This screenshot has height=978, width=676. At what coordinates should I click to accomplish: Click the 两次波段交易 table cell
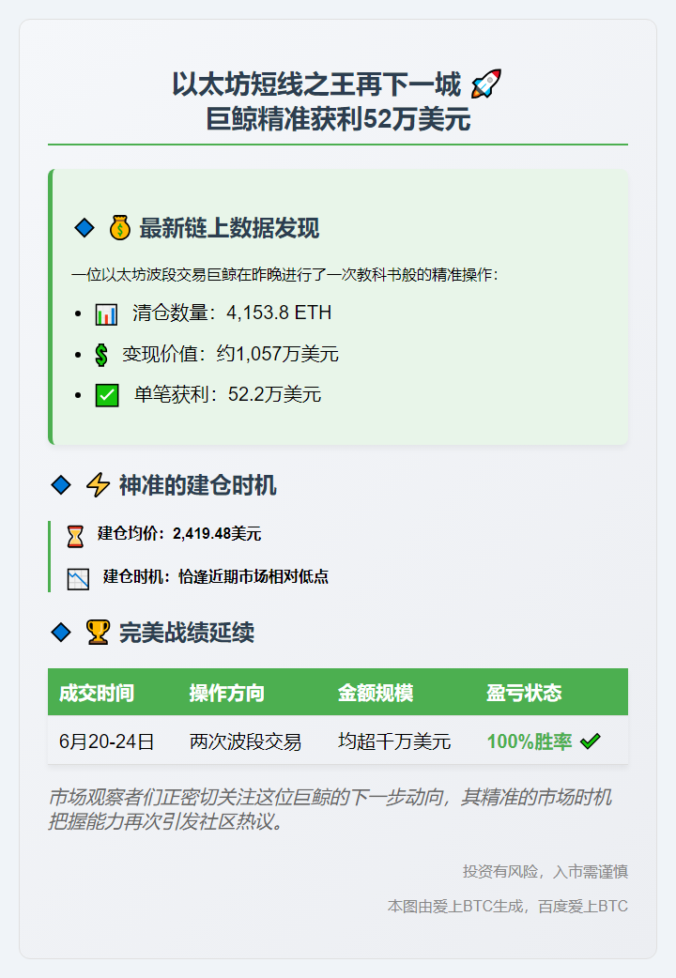pos(246,741)
